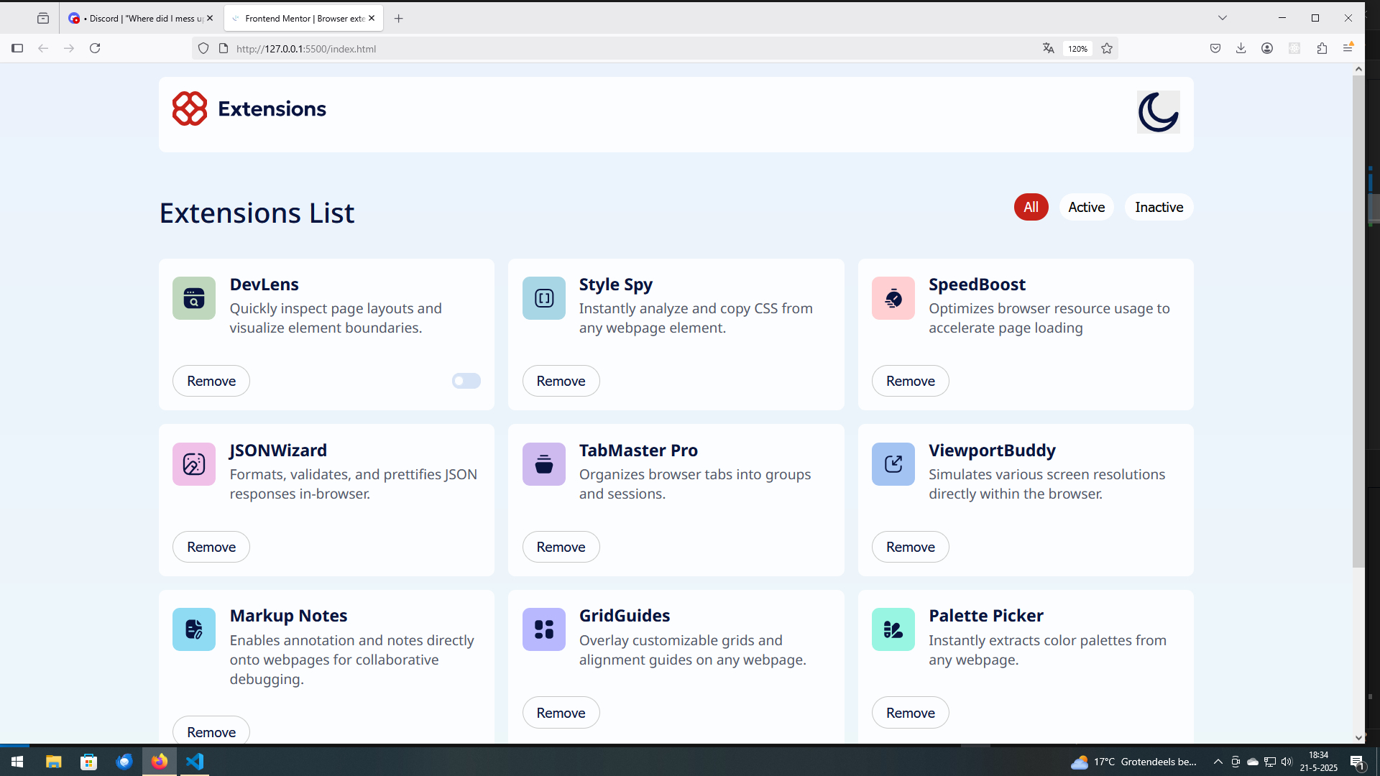Click the DevLens extension icon
Image resolution: width=1380 pixels, height=776 pixels.
[x=194, y=298]
